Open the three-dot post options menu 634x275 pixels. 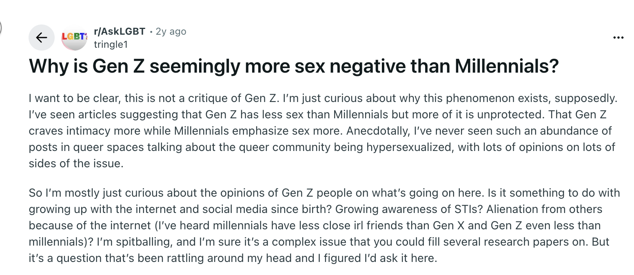point(618,38)
